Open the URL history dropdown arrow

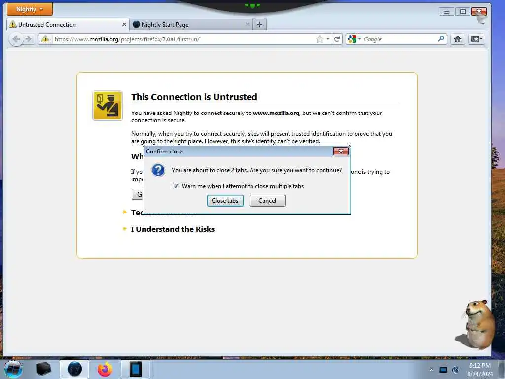click(x=328, y=39)
